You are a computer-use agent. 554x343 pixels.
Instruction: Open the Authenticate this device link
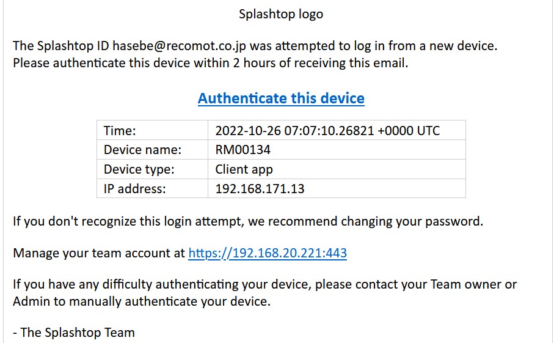[281, 98]
